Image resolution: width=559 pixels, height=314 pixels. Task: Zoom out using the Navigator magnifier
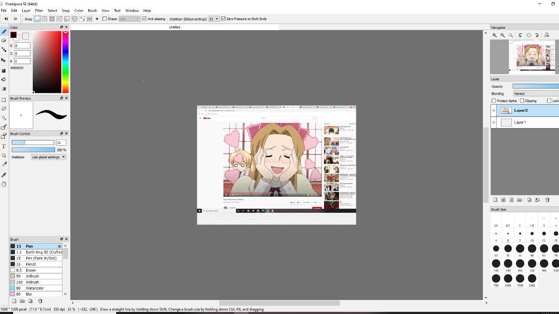[x=503, y=35]
